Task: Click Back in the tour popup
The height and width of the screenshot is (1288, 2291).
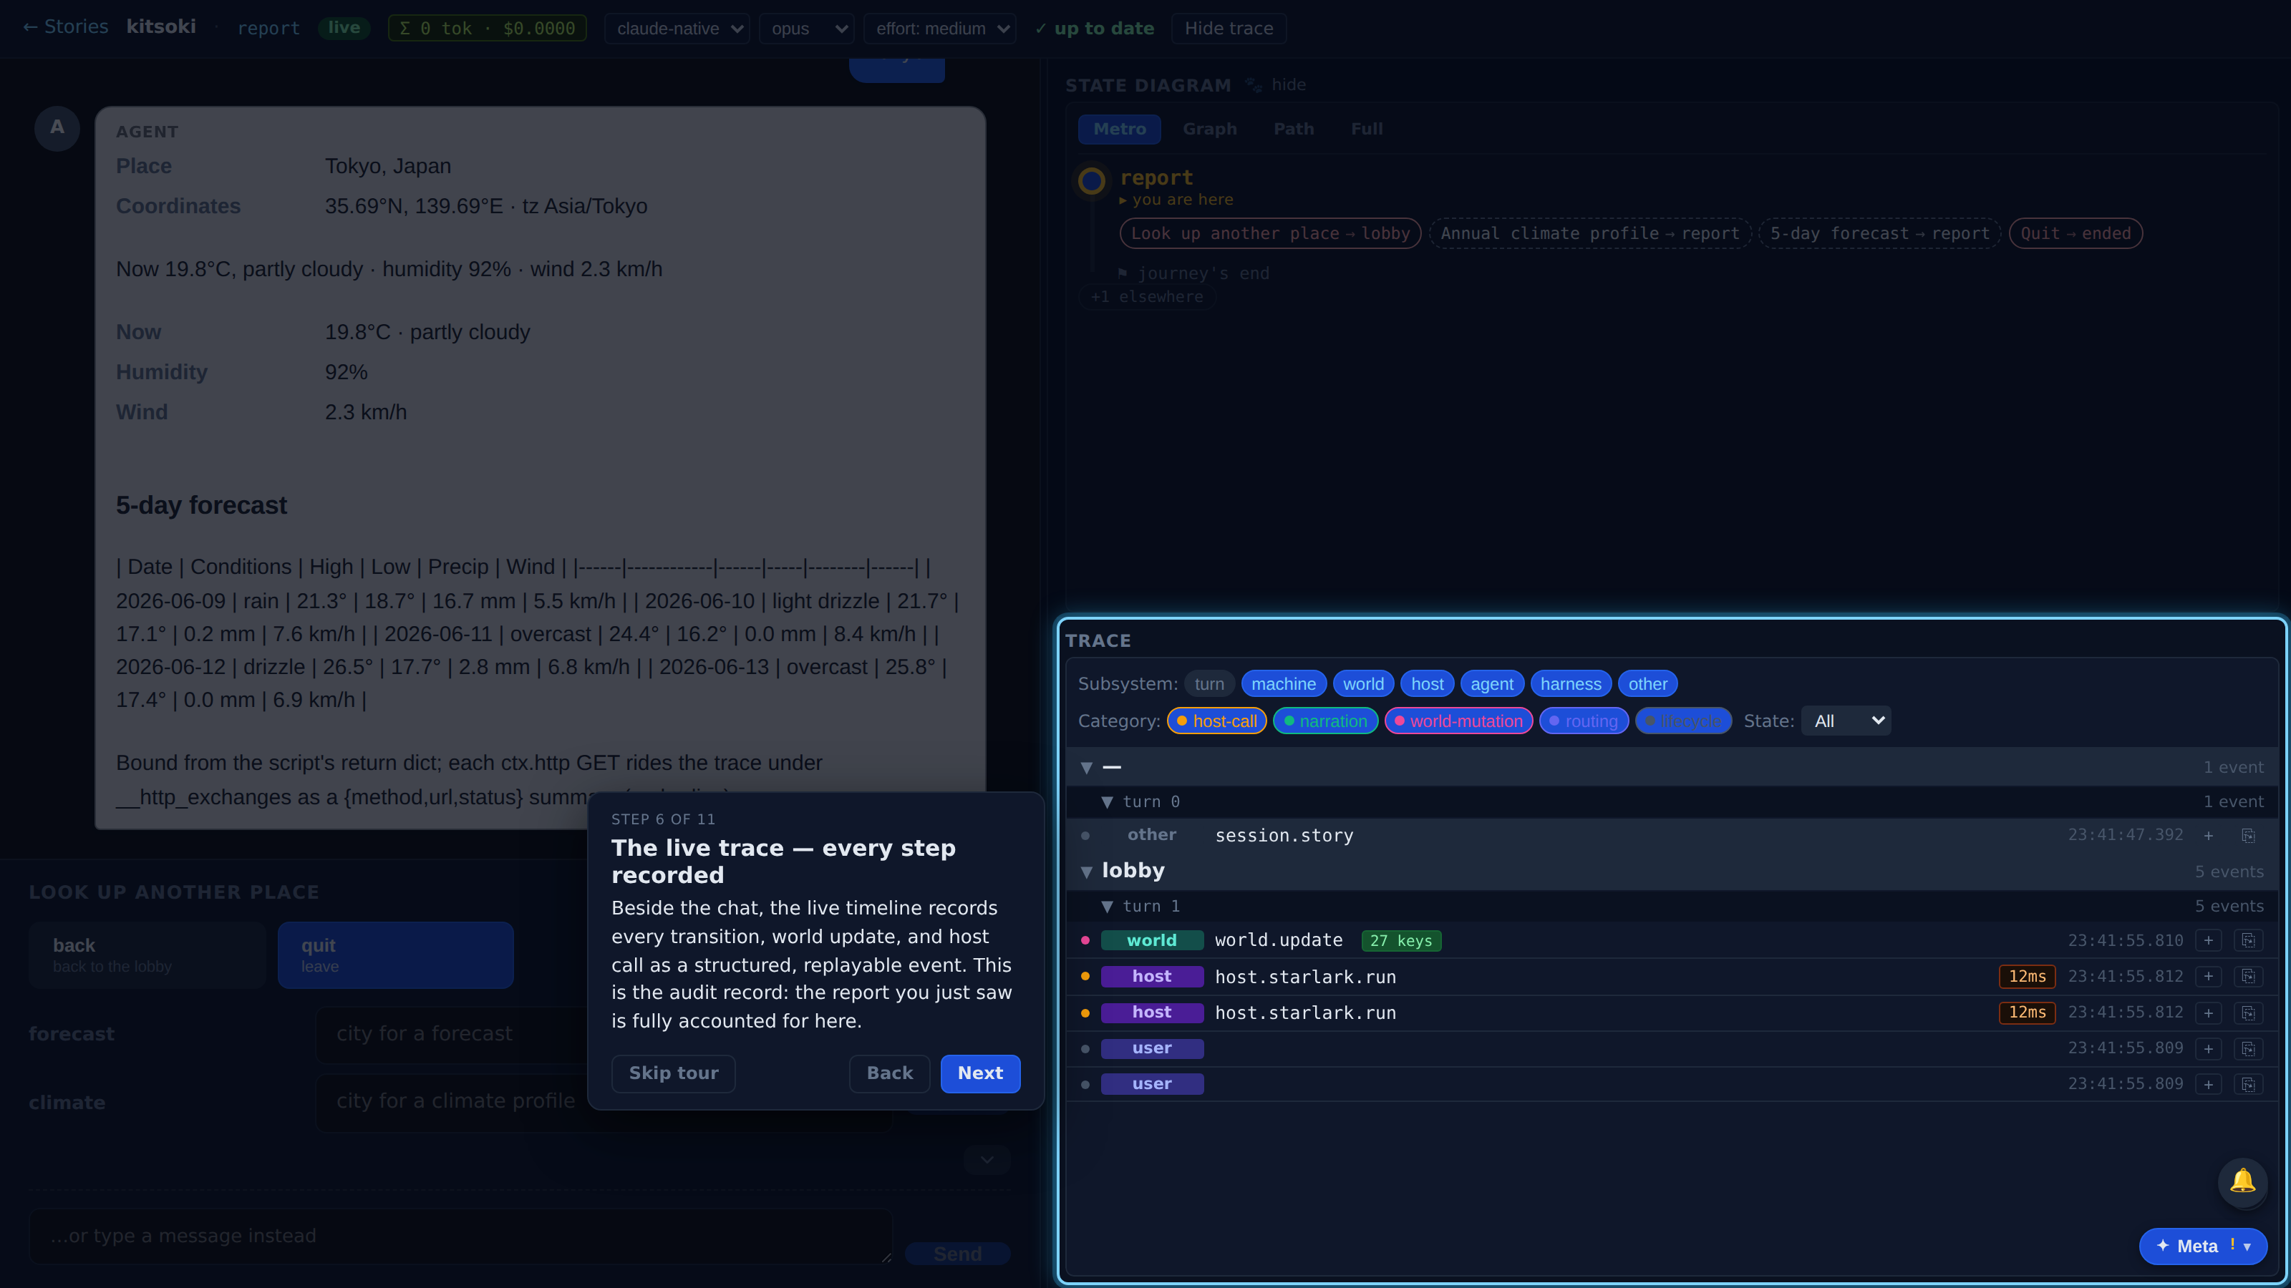Action: coord(889,1074)
